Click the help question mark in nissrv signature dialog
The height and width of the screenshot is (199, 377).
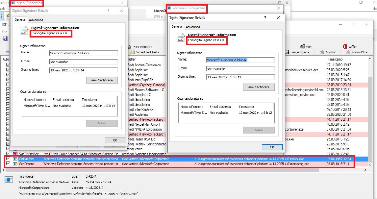[108, 11]
